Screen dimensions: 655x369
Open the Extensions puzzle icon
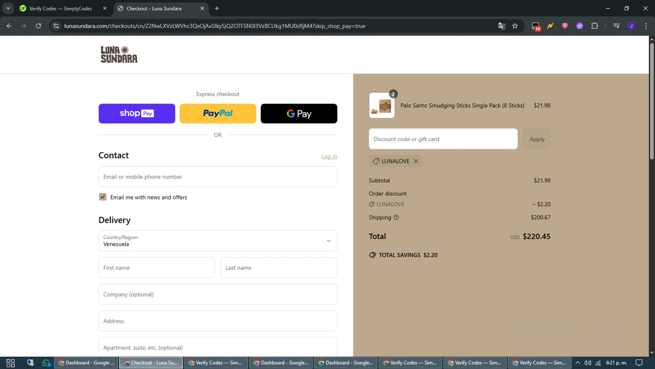pos(594,26)
